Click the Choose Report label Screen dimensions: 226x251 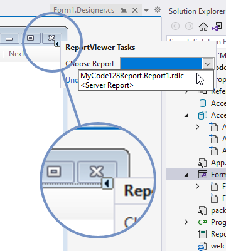tap(90, 64)
